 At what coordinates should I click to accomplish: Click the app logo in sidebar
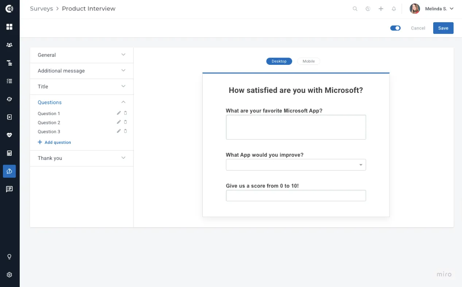pos(9,9)
